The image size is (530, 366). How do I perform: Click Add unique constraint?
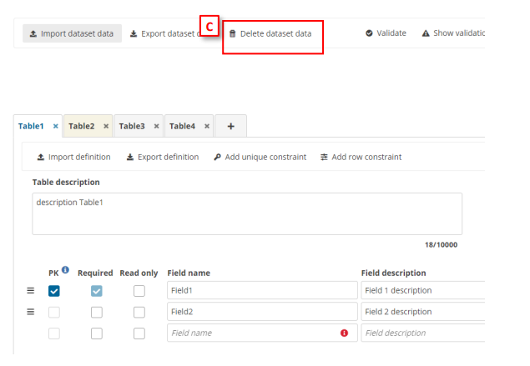260,157
